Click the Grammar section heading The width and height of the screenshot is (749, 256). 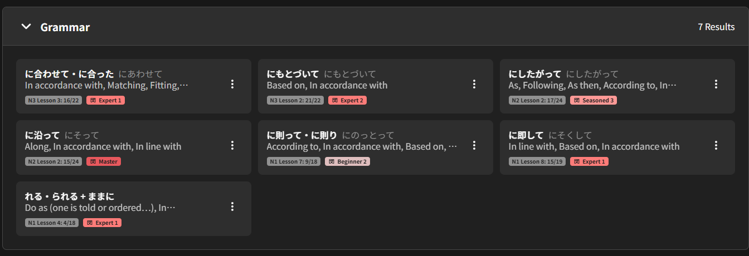65,27
